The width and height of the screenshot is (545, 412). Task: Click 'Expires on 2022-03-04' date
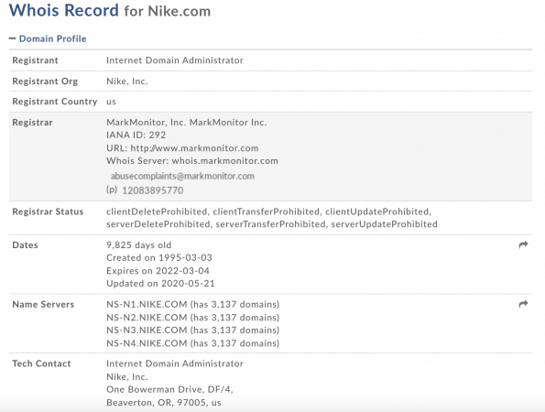pos(158,271)
